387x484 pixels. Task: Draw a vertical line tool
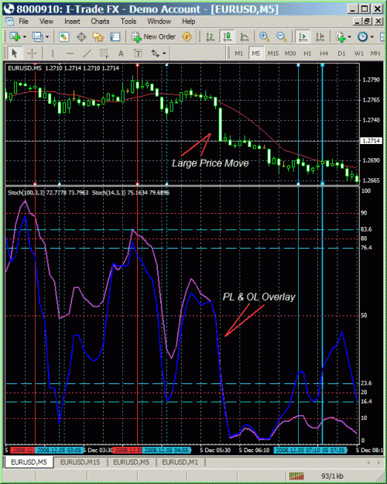(53, 53)
